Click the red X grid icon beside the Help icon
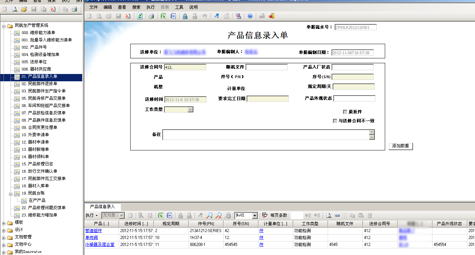This screenshot has height=255, width=475. point(238,16)
